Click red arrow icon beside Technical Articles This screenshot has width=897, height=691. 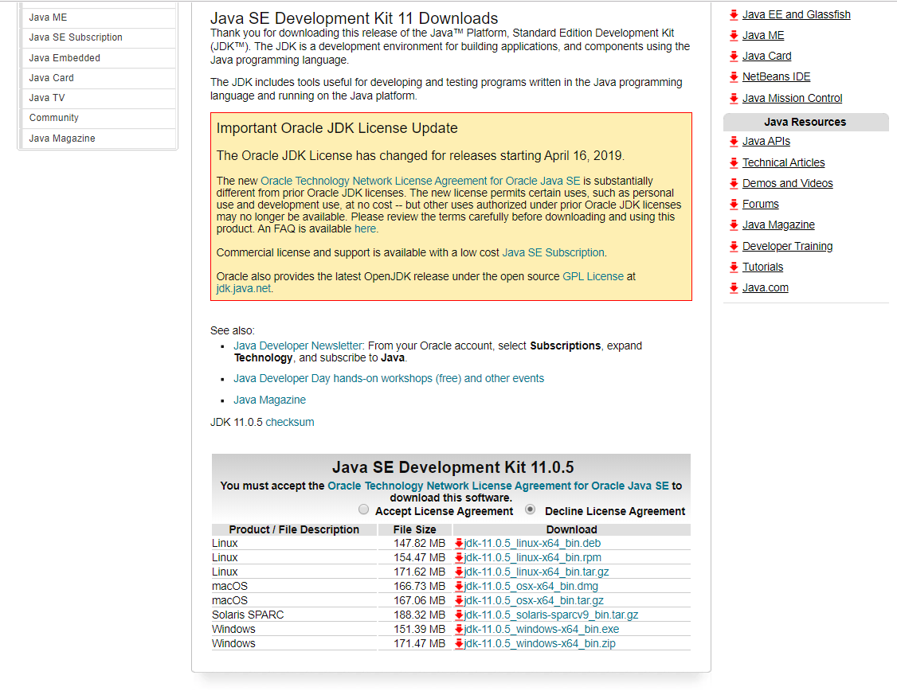(734, 163)
